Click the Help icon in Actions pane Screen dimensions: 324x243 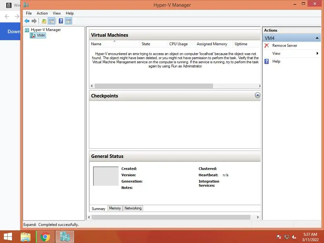point(267,61)
